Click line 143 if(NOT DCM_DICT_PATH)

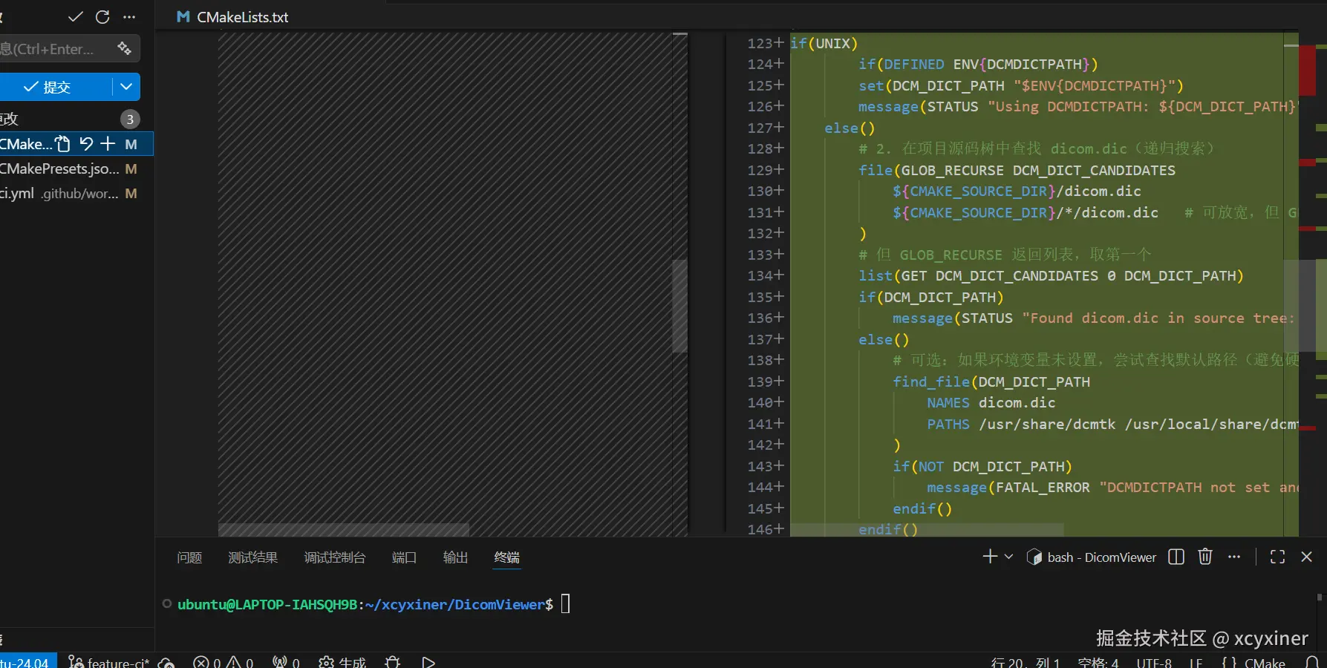pyautogui.click(x=982, y=466)
